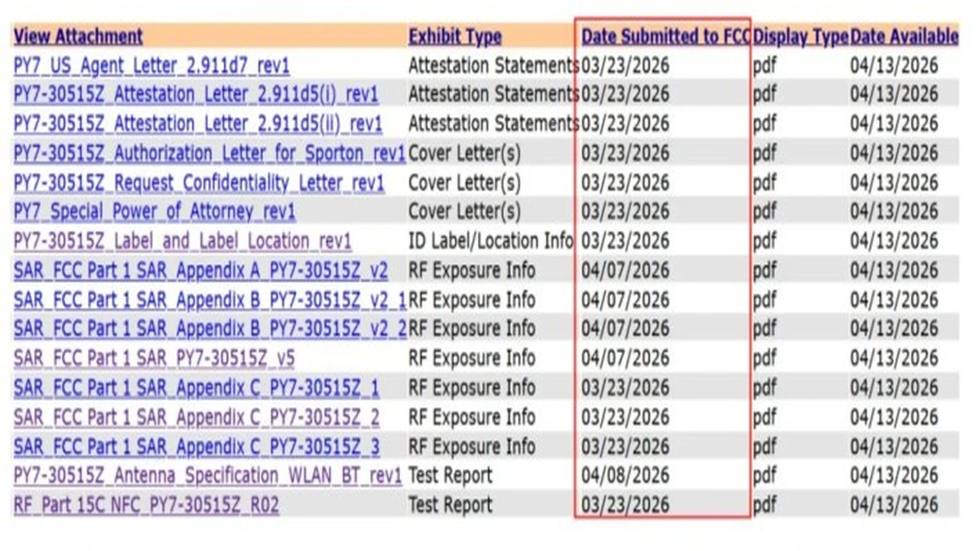The height and width of the screenshot is (551, 979).
Task: Open Authorization Letter for Sporton attachment
Action: coord(209,154)
